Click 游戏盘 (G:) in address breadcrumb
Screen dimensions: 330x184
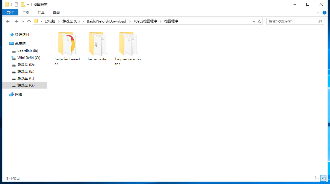[x=71, y=21]
